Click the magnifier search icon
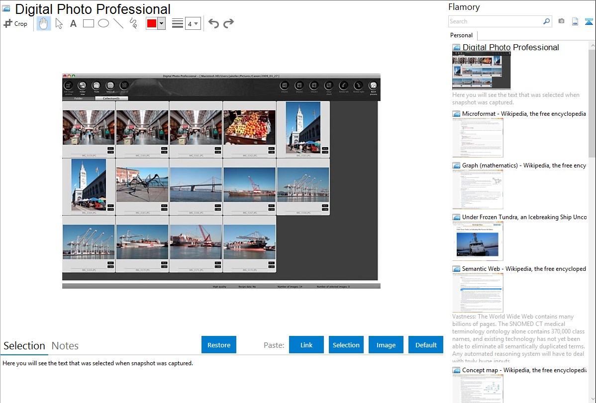 coord(546,21)
